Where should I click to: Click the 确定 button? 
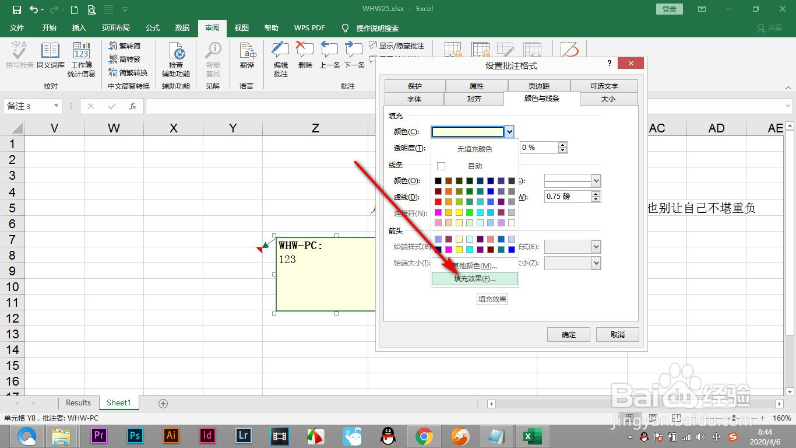tap(569, 335)
